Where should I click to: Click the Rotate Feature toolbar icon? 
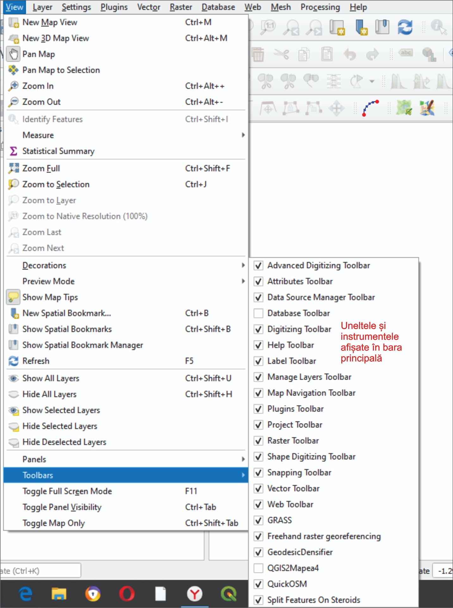point(357,82)
